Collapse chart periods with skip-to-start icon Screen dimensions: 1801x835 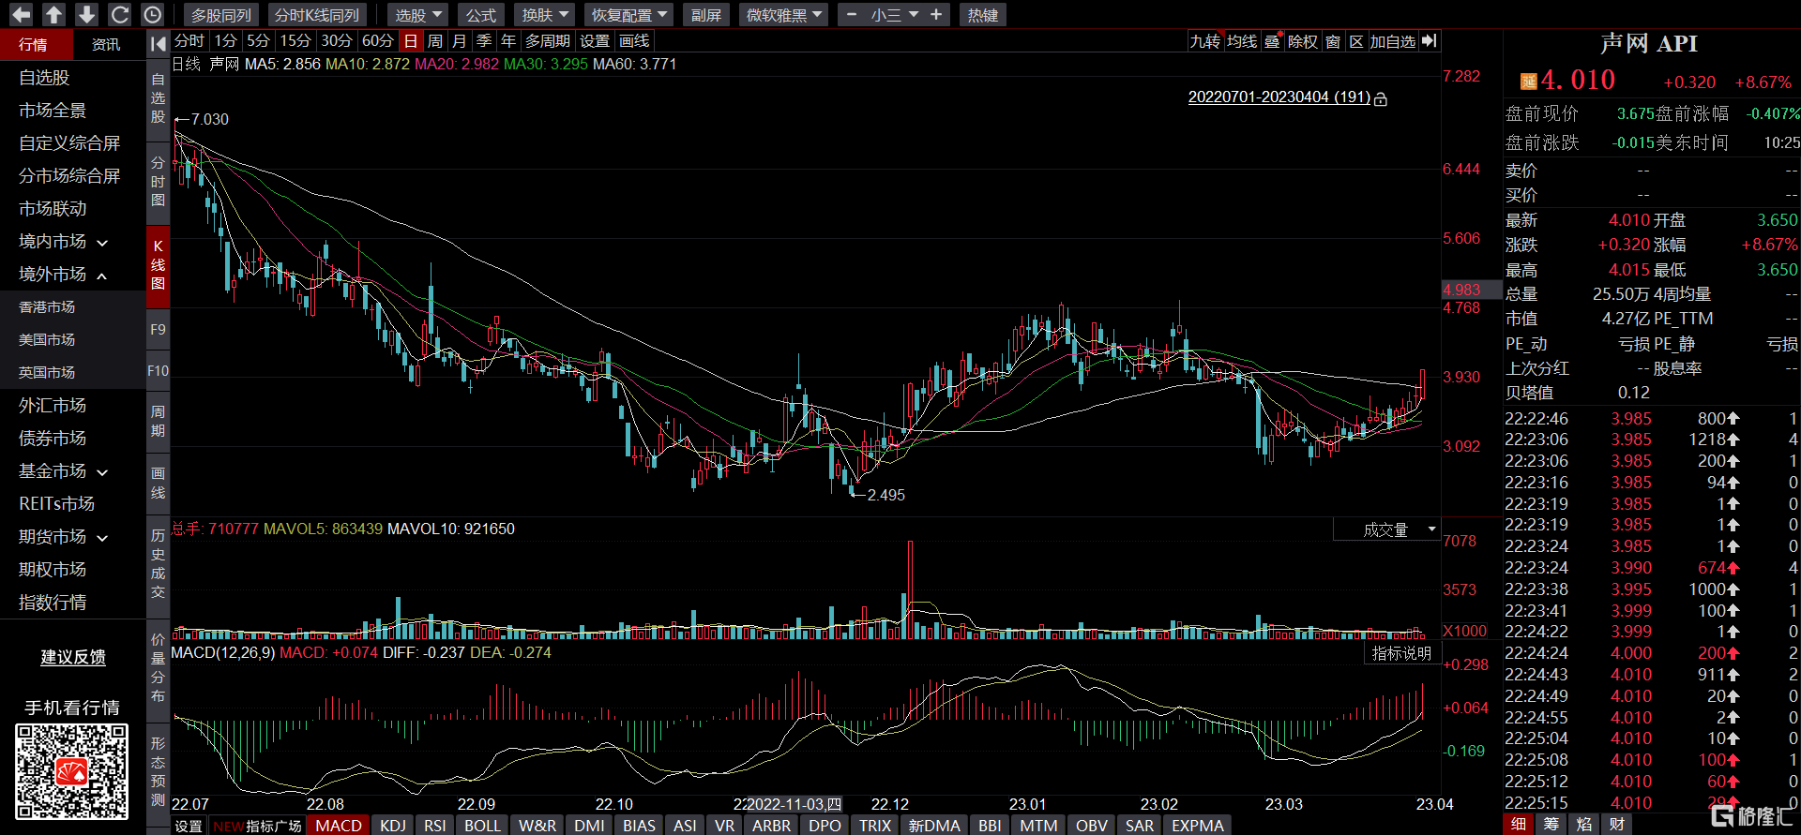[x=159, y=42]
